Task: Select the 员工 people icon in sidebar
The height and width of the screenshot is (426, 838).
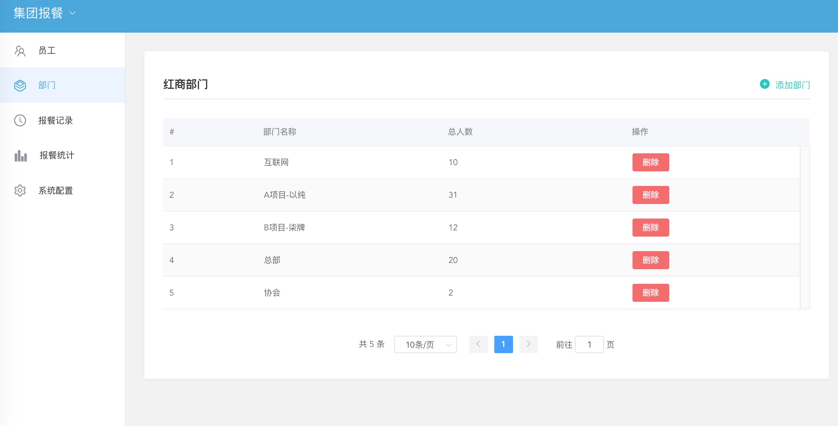Action: click(20, 51)
